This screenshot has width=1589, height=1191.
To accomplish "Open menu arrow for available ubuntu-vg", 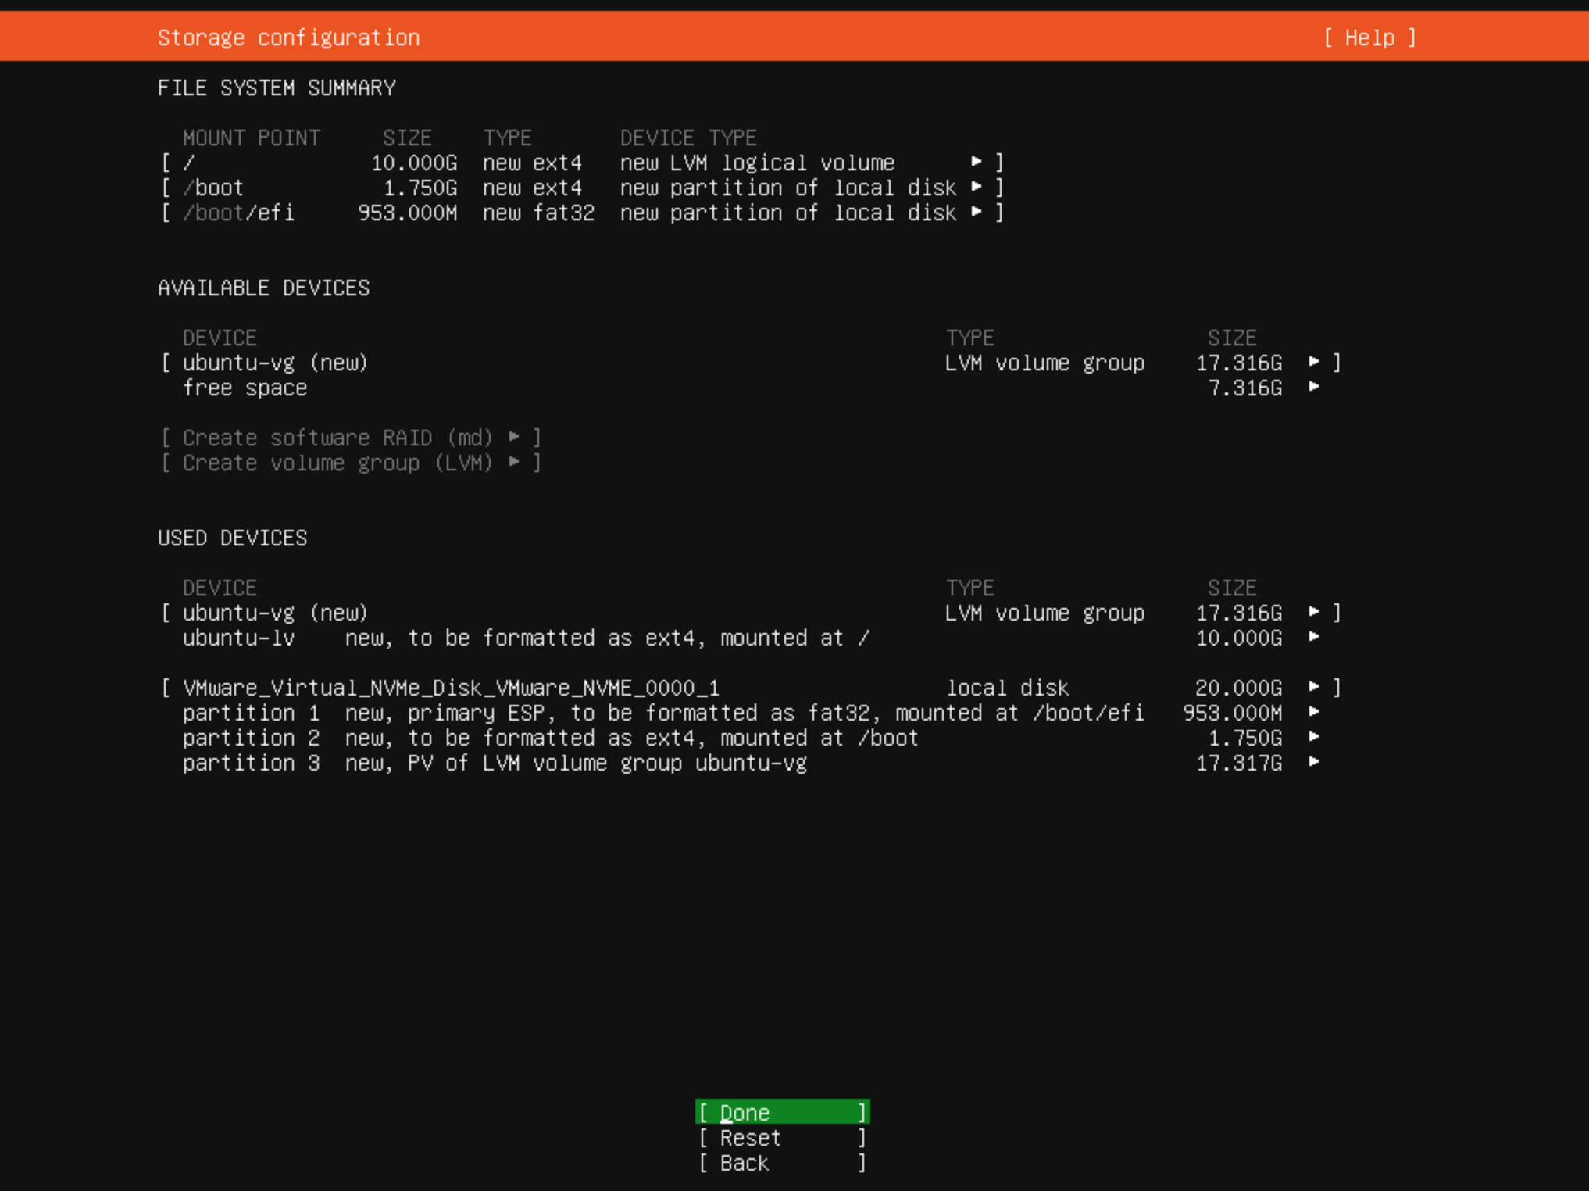I will tap(1314, 362).
